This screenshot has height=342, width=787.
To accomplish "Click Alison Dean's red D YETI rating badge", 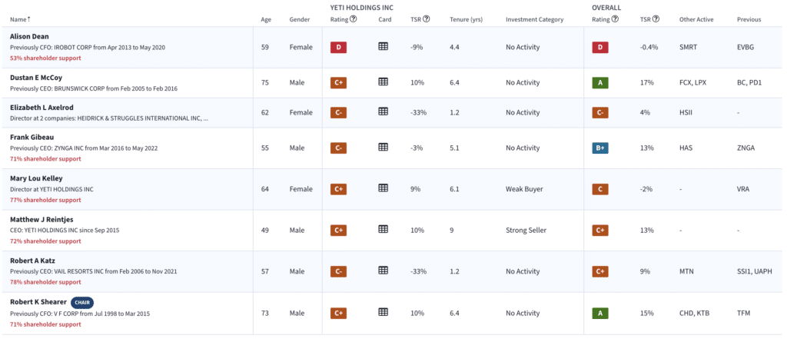I will [x=338, y=47].
